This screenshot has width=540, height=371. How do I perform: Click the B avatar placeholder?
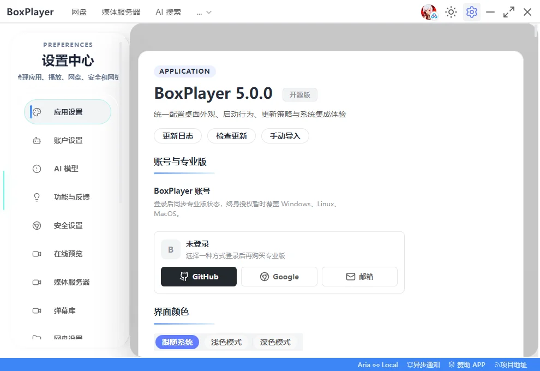click(x=171, y=250)
